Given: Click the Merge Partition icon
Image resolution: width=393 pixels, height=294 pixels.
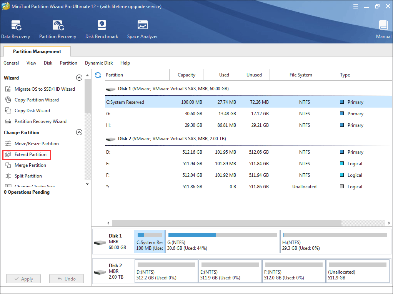Looking at the screenshot, I should 8,165.
